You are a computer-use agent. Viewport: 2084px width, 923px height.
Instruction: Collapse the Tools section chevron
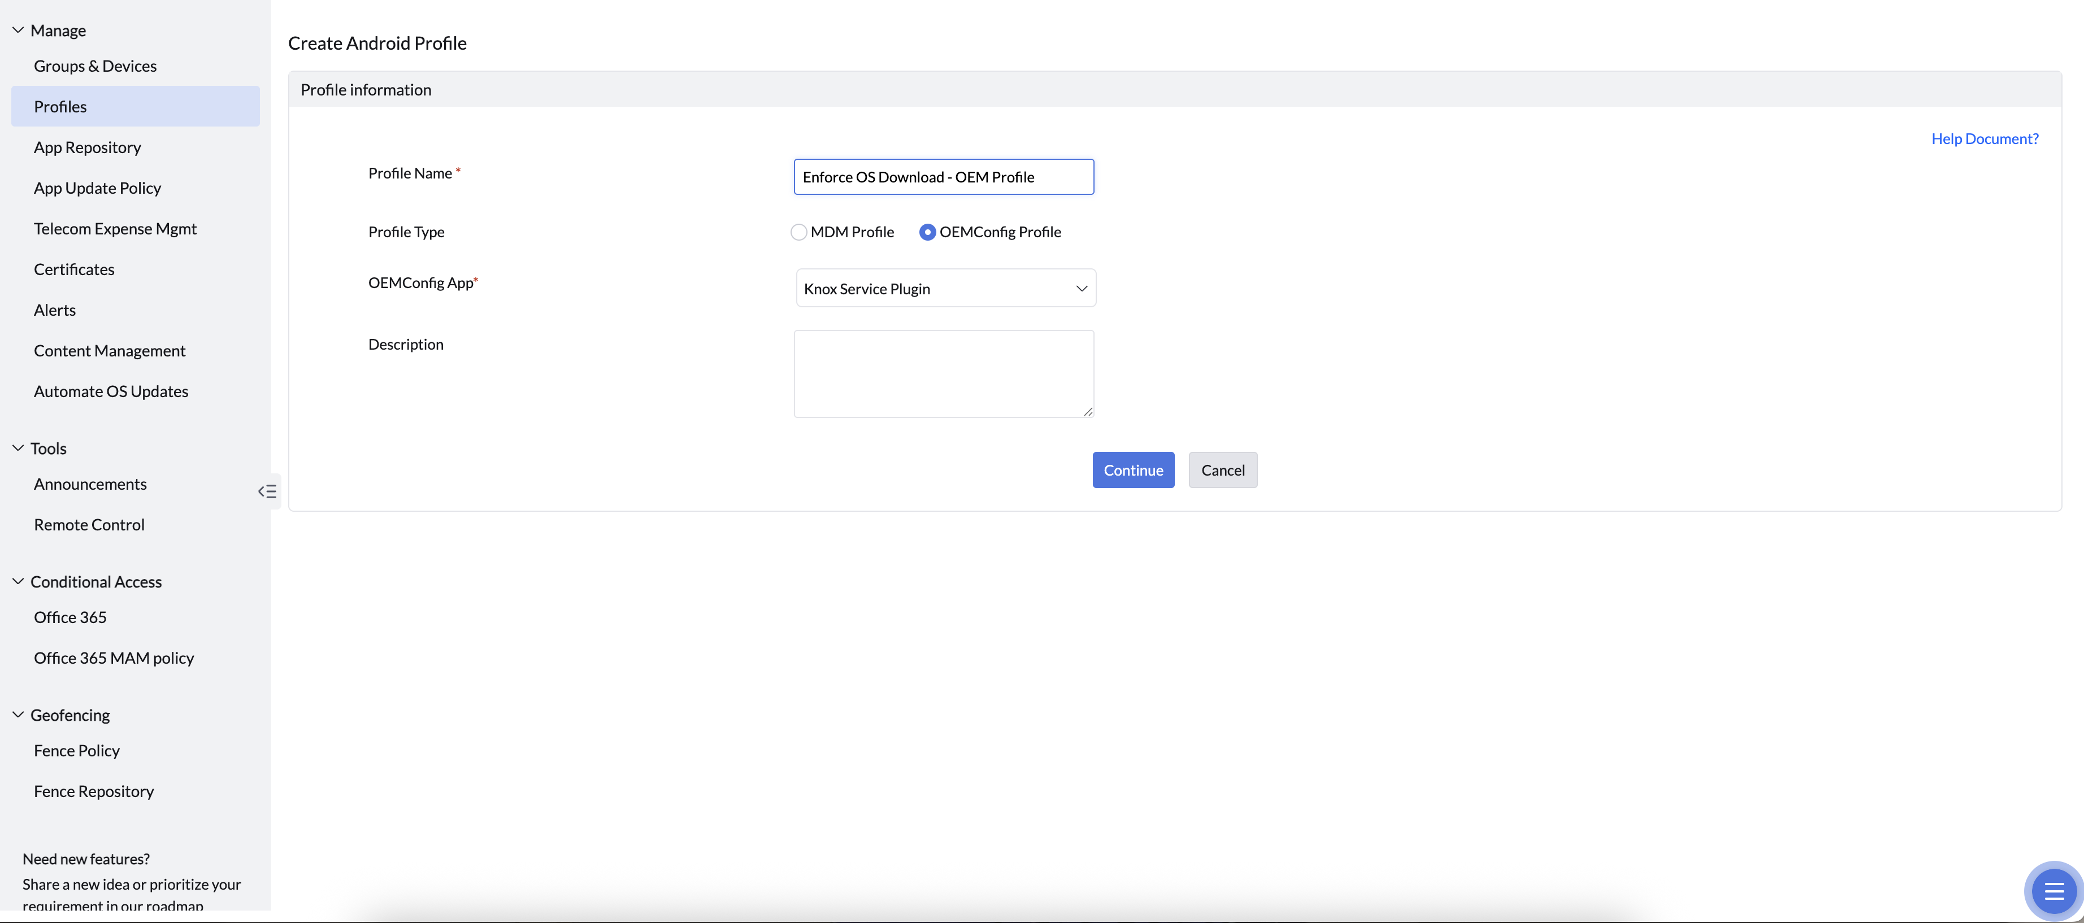click(18, 448)
